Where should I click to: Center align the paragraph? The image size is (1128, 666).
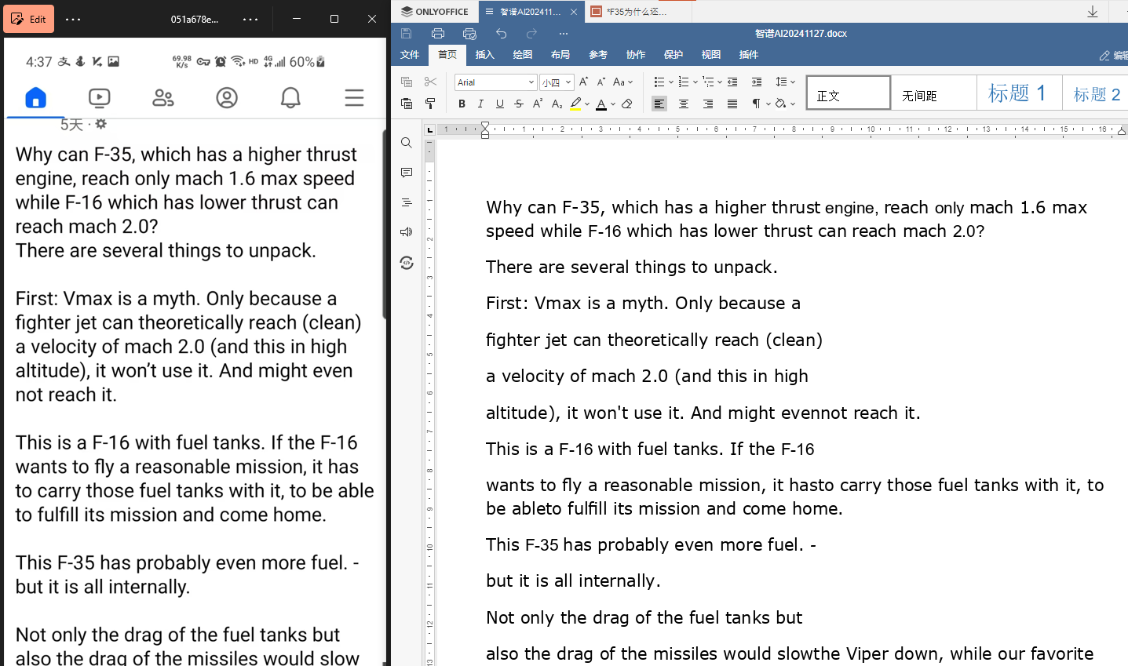click(x=684, y=104)
